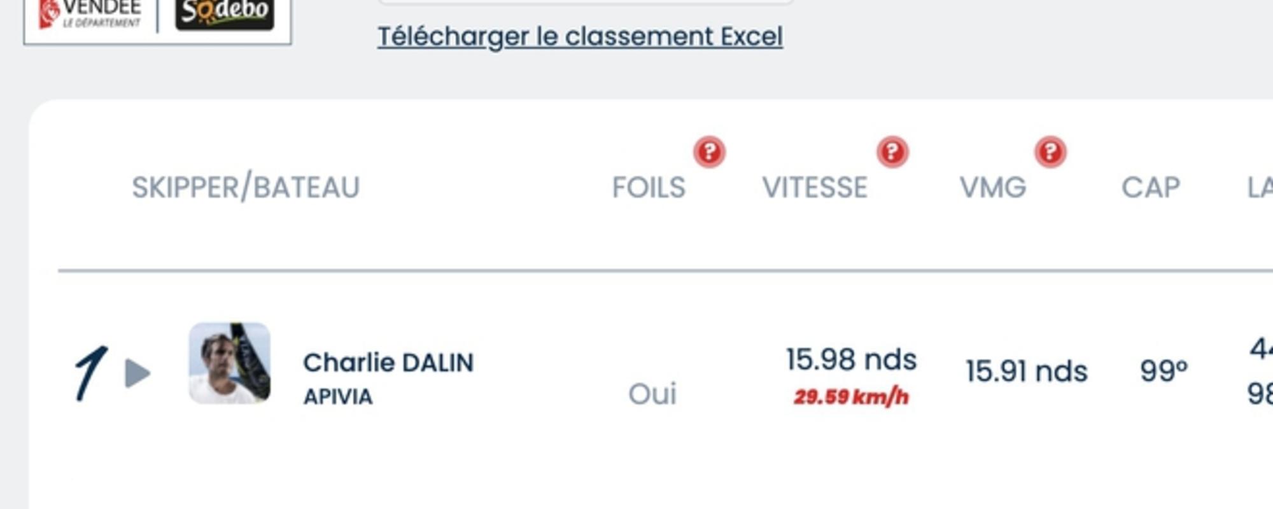Download the Excel ranking via Télécharger link
The width and height of the screenshot is (1273, 509).
pyautogui.click(x=580, y=36)
